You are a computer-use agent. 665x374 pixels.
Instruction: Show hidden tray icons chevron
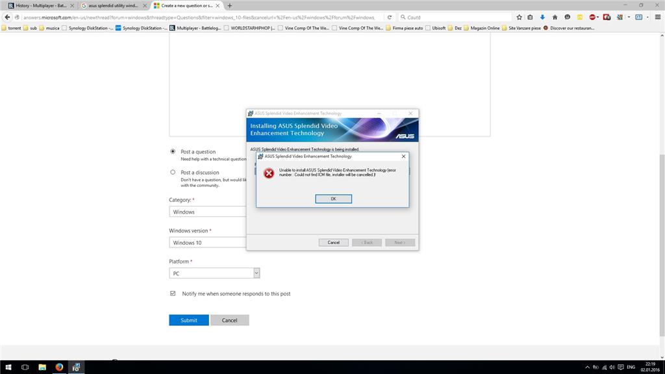pyautogui.click(x=587, y=368)
